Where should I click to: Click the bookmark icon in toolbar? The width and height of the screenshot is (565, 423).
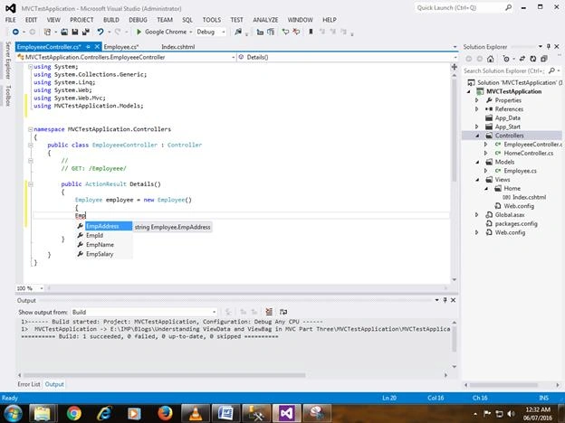pos(311,32)
